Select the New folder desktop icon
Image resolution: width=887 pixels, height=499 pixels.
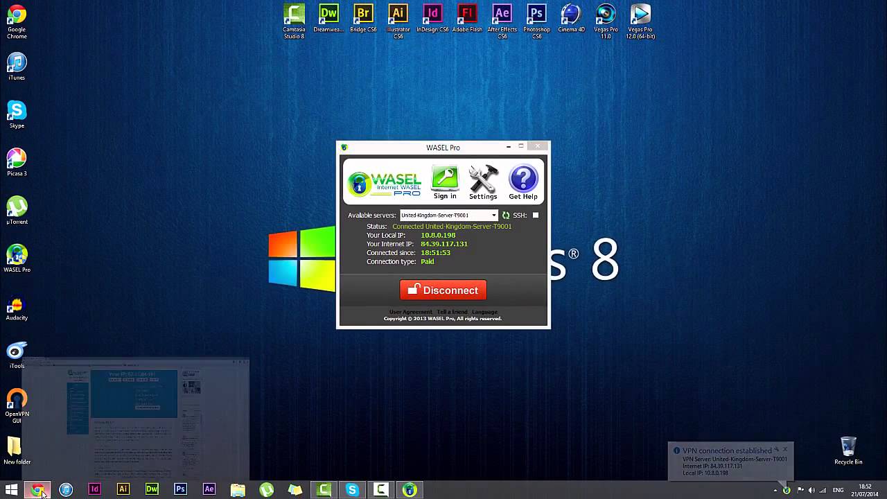pos(17,450)
